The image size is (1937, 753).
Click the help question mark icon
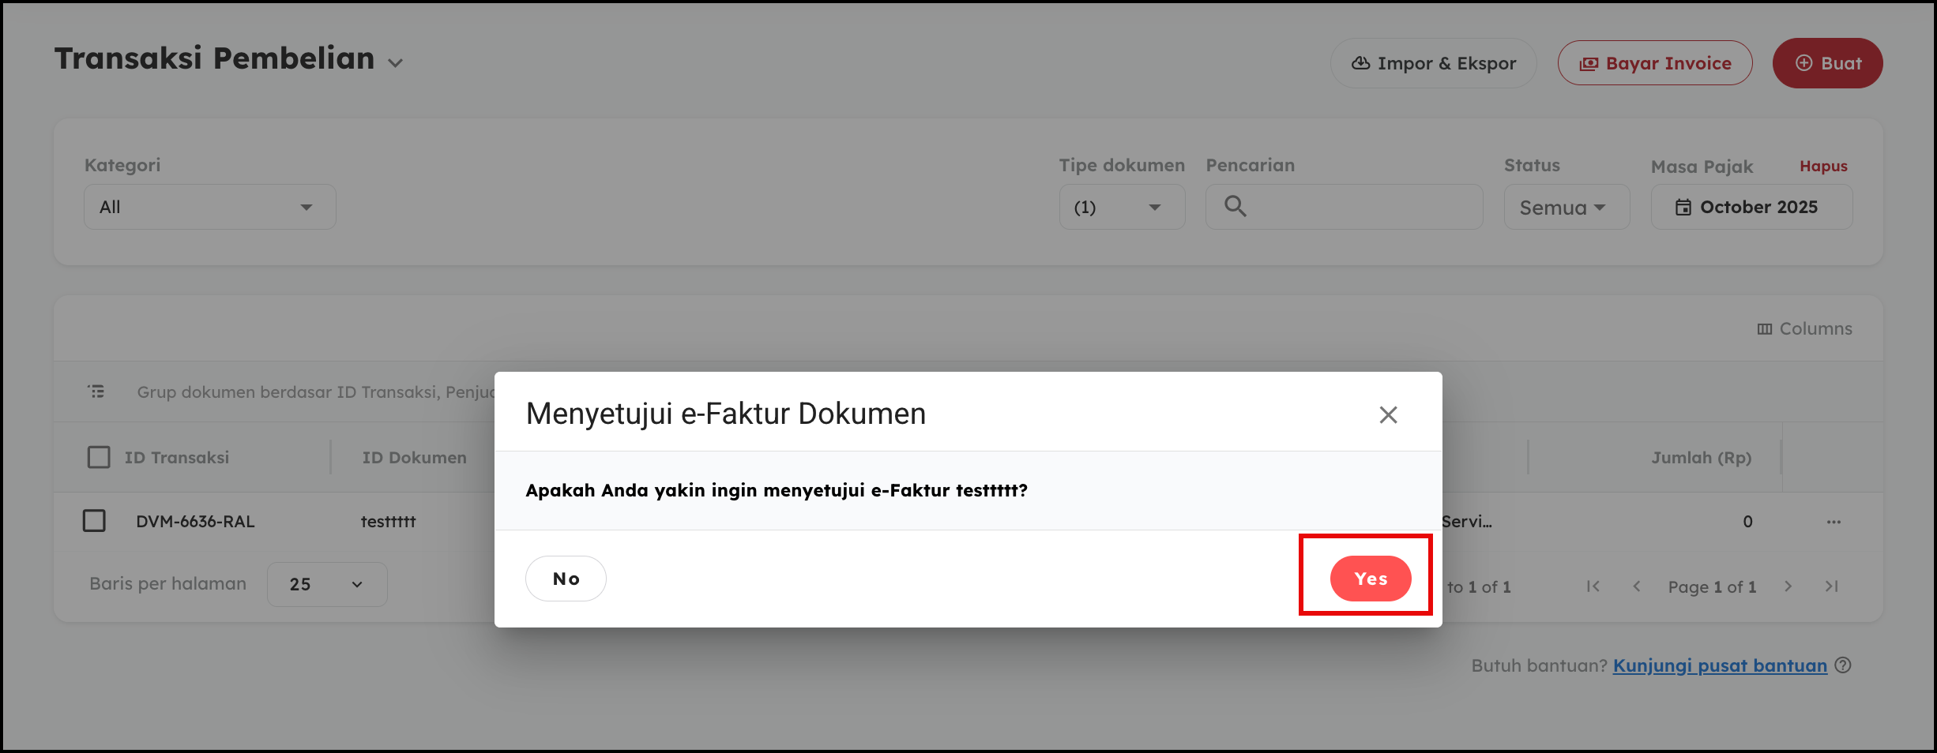[1843, 665]
